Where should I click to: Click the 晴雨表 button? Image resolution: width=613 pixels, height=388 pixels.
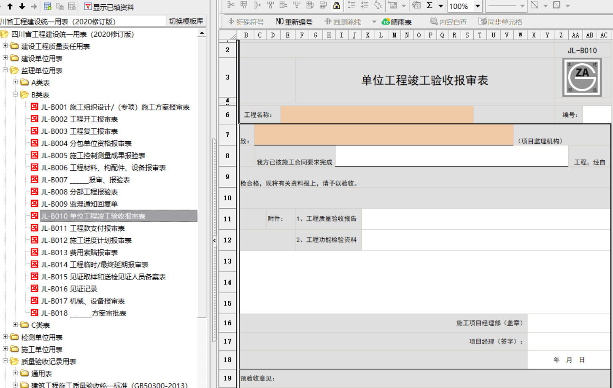397,22
